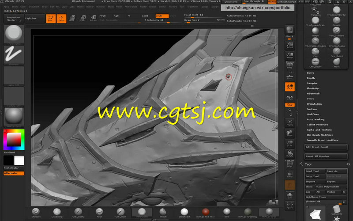Toggle L.Sym local symmetry

(x=290, y=97)
